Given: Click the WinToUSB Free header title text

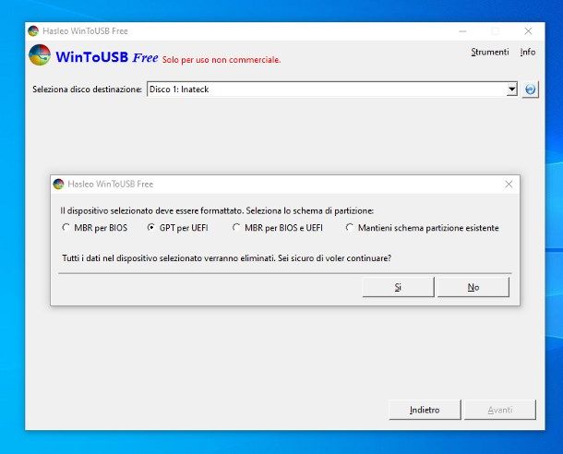Looking at the screenshot, I should (107, 57).
